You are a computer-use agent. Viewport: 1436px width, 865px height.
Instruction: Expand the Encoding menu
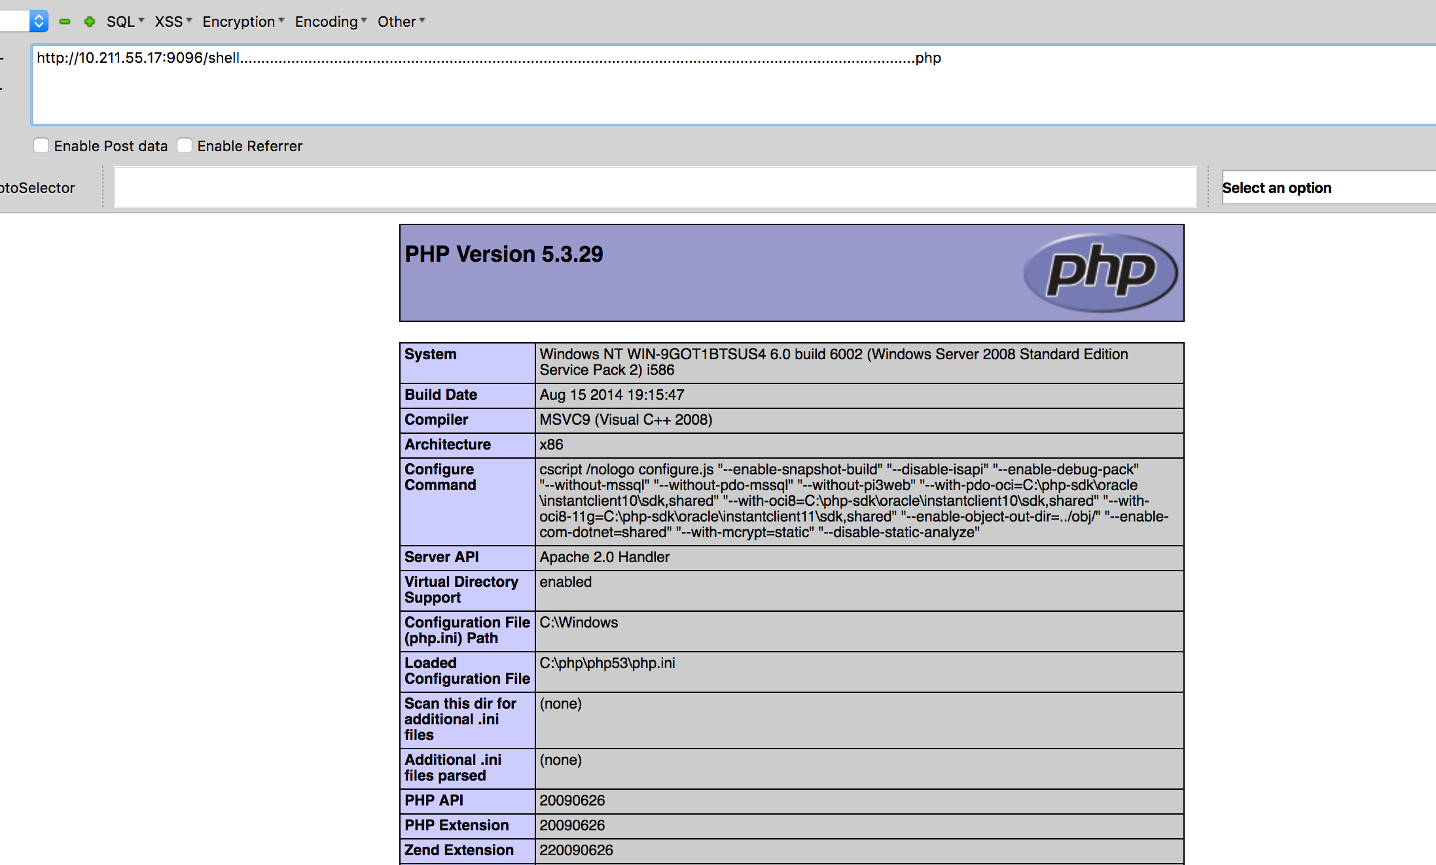click(331, 22)
